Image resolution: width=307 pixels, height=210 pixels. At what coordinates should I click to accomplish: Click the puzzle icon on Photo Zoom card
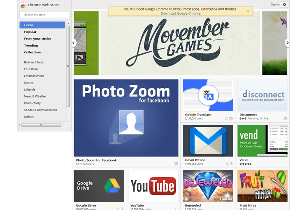[x=176, y=164]
